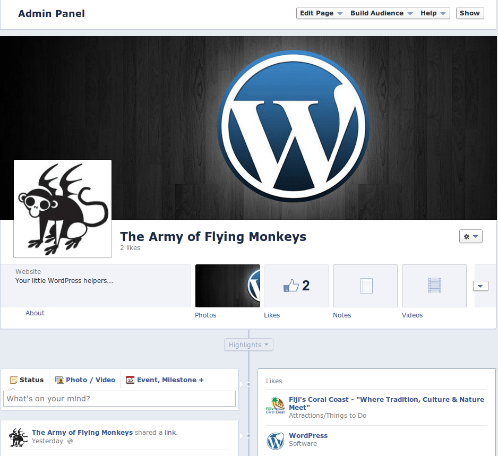Viewport: 498px width, 456px height.
Task: Select the Photo / Video composer tab
Action: pyautogui.click(x=85, y=380)
